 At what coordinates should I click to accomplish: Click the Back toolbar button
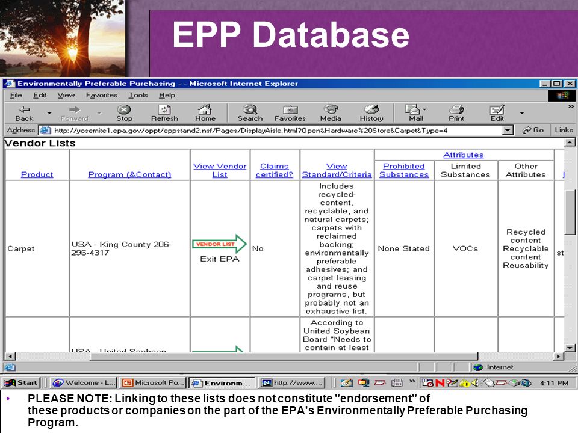24,114
